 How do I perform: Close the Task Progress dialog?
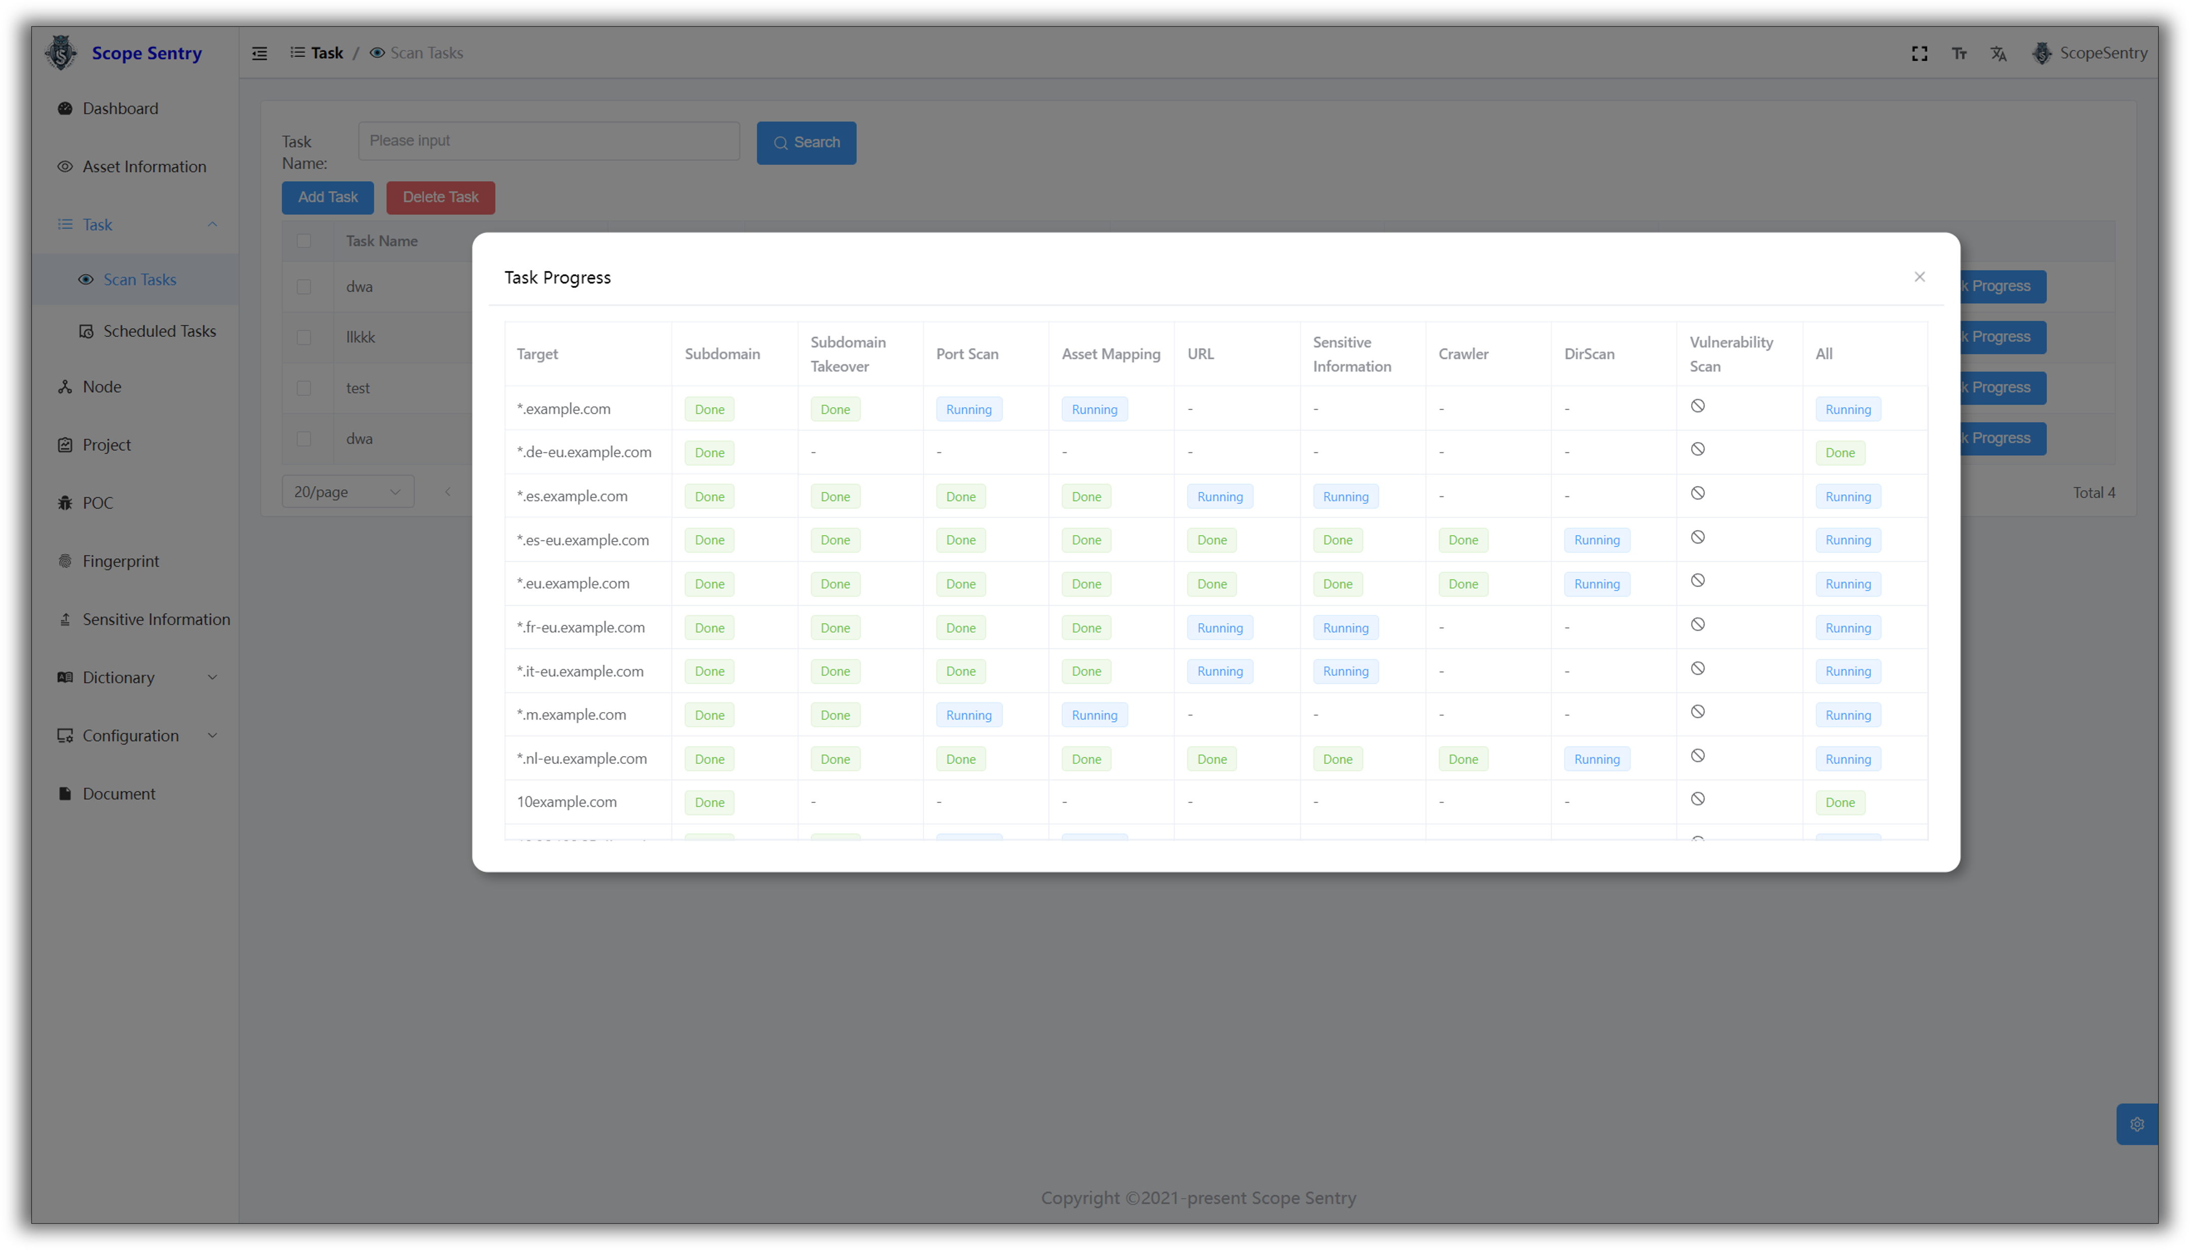1919,277
